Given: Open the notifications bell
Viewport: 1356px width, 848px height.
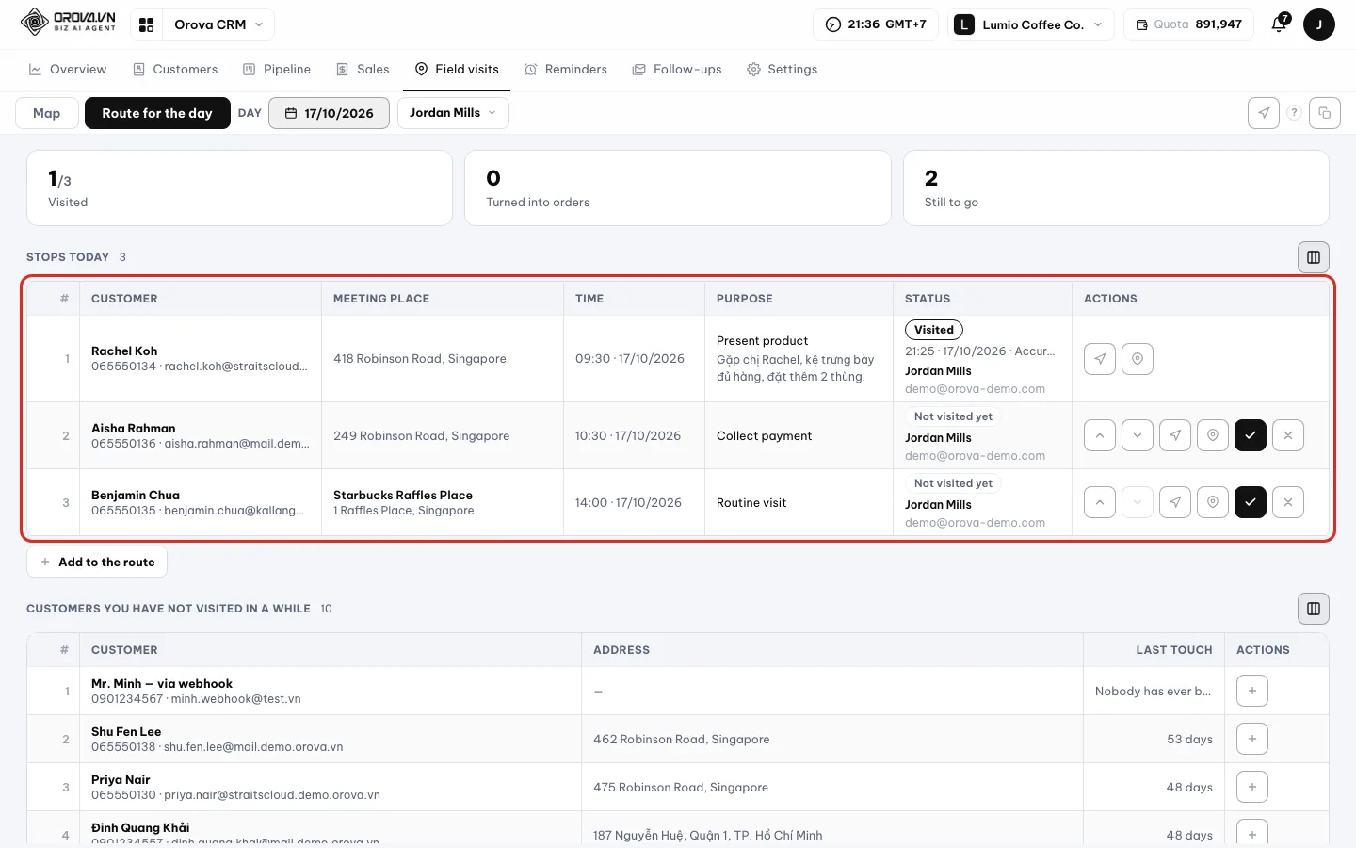Looking at the screenshot, I should [1279, 24].
